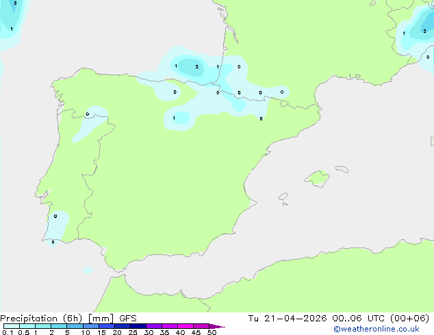Click the '0' value on Portugal's southern coast
This screenshot has width=434, height=335.
tap(53, 242)
